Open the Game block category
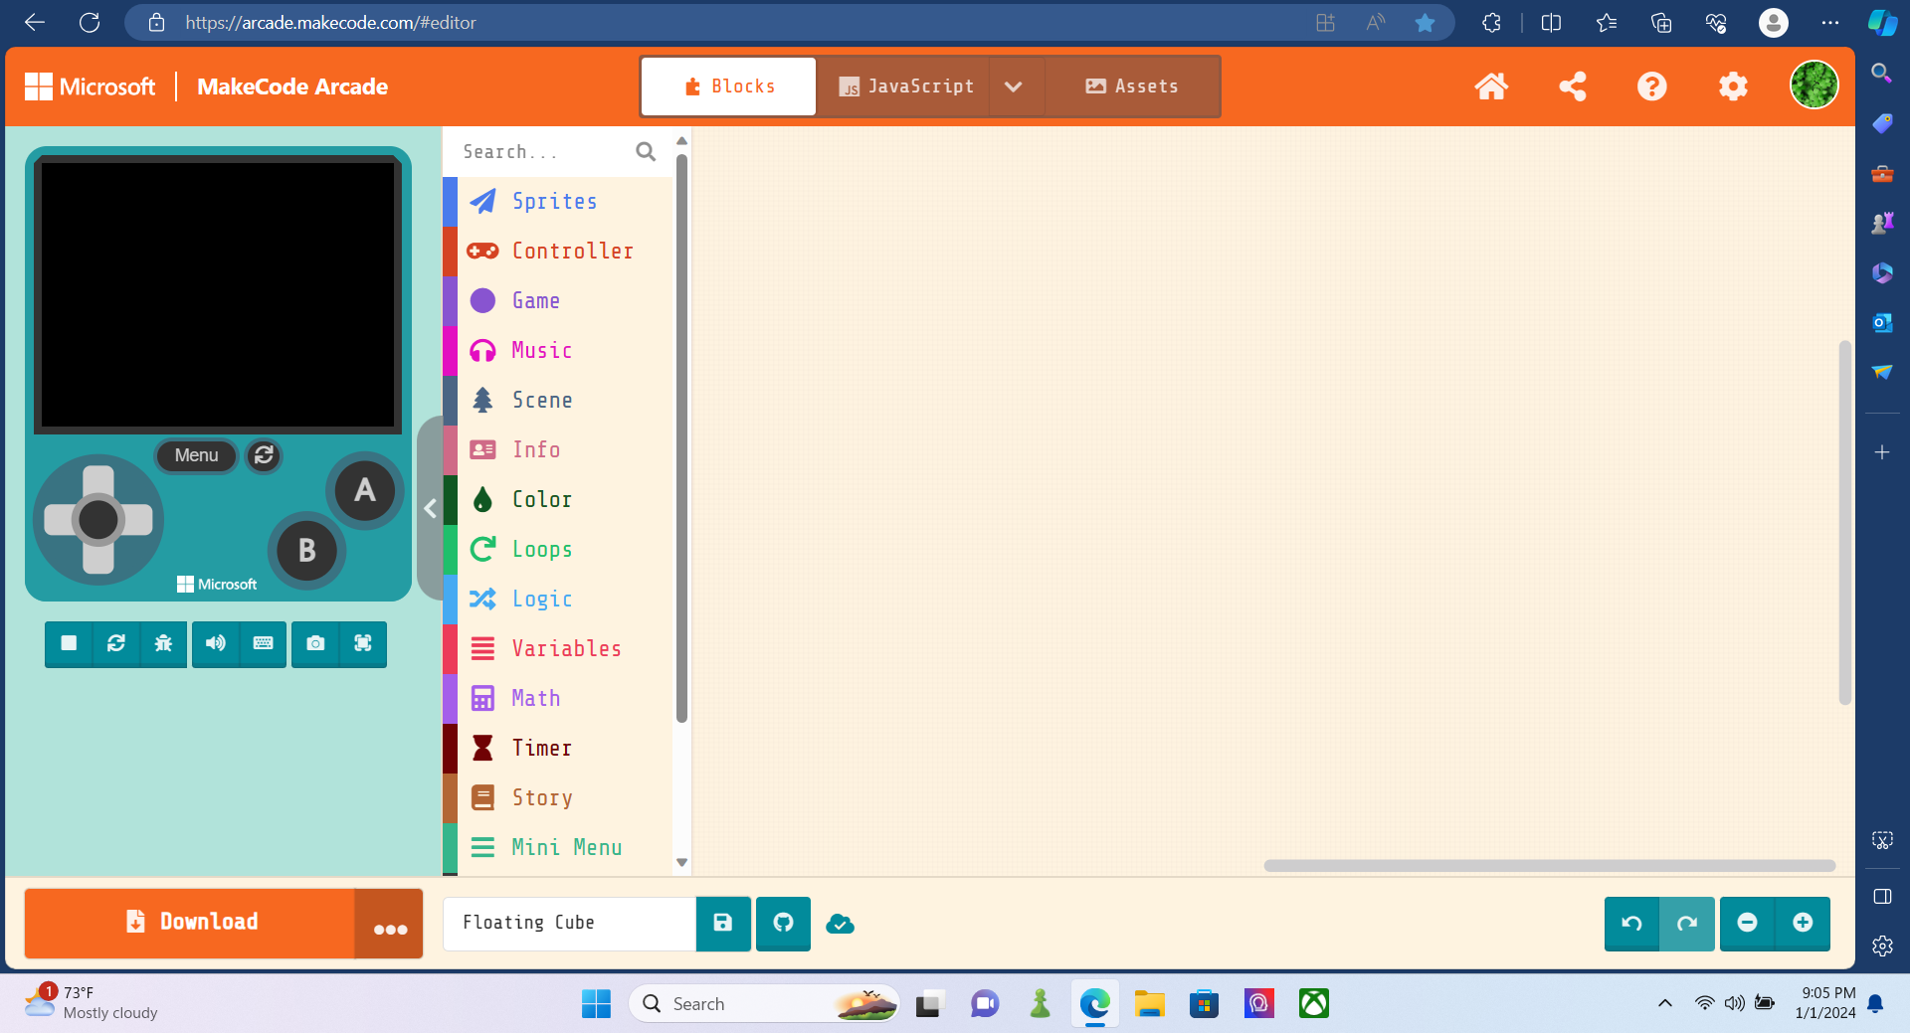Screen dimensions: 1910x1033 [x=557, y=301]
